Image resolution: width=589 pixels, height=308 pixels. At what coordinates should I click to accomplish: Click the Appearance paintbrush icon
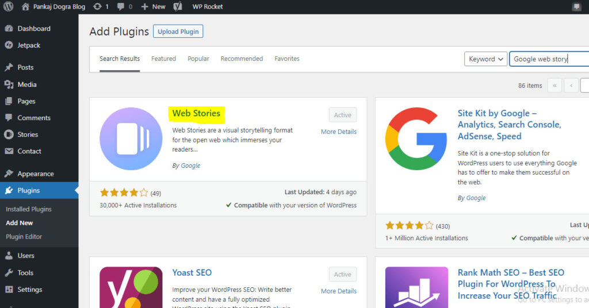pos(9,174)
